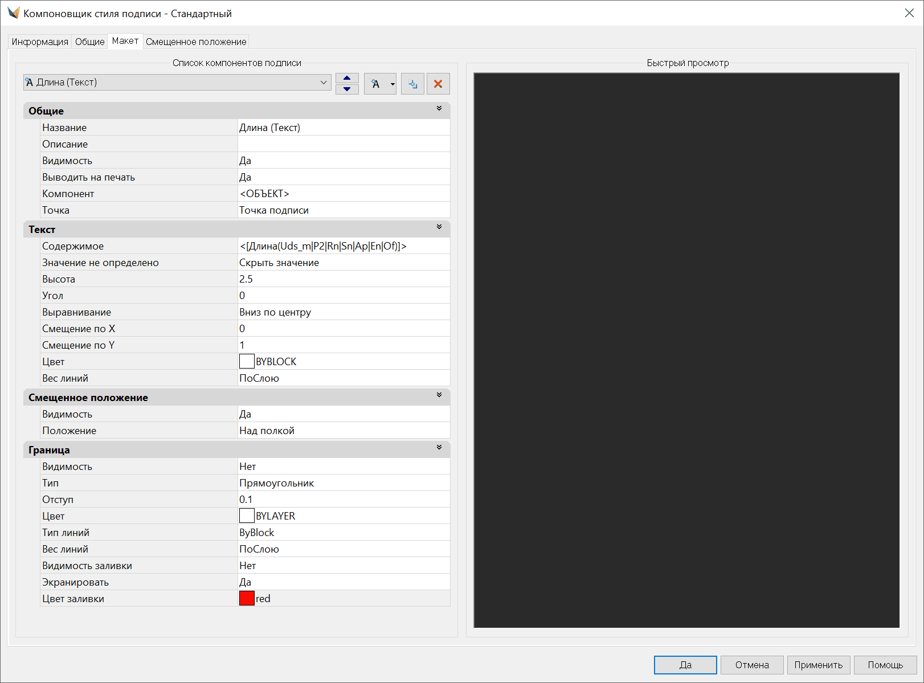Click the Выравнивание value Вниз по центру
The image size is (924, 683).
(344, 312)
